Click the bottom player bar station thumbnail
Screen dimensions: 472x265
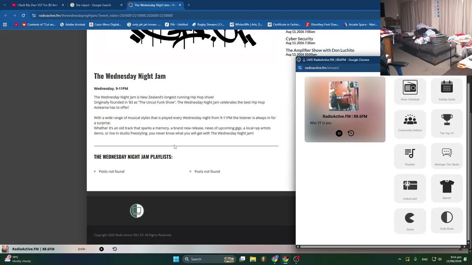pyautogui.click(x=5, y=249)
